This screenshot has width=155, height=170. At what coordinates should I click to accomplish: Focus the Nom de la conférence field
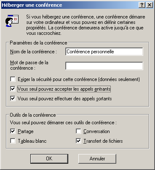104,52
